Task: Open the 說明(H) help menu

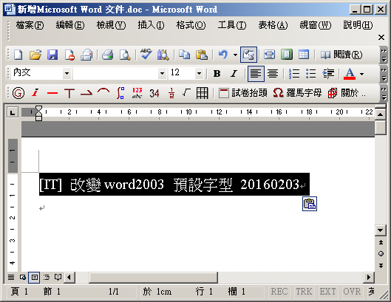Action: [358, 25]
